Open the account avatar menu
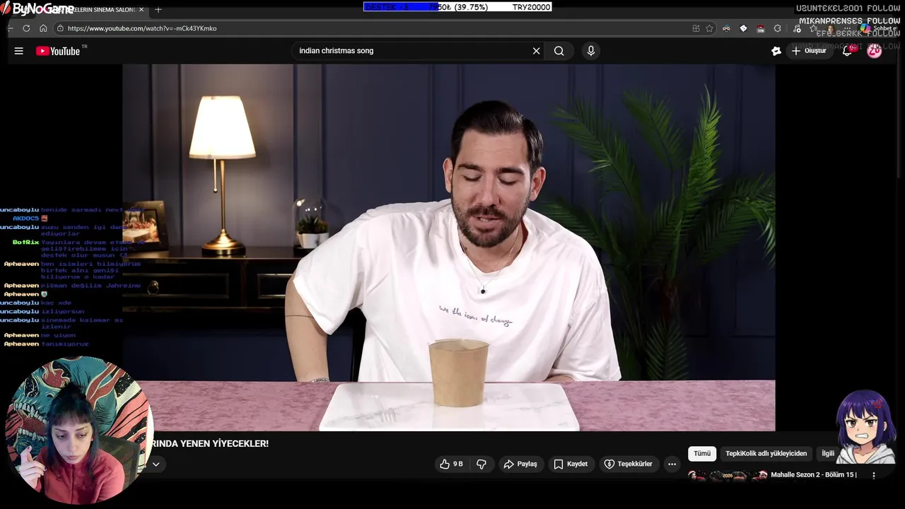 click(x=875, y=51)
